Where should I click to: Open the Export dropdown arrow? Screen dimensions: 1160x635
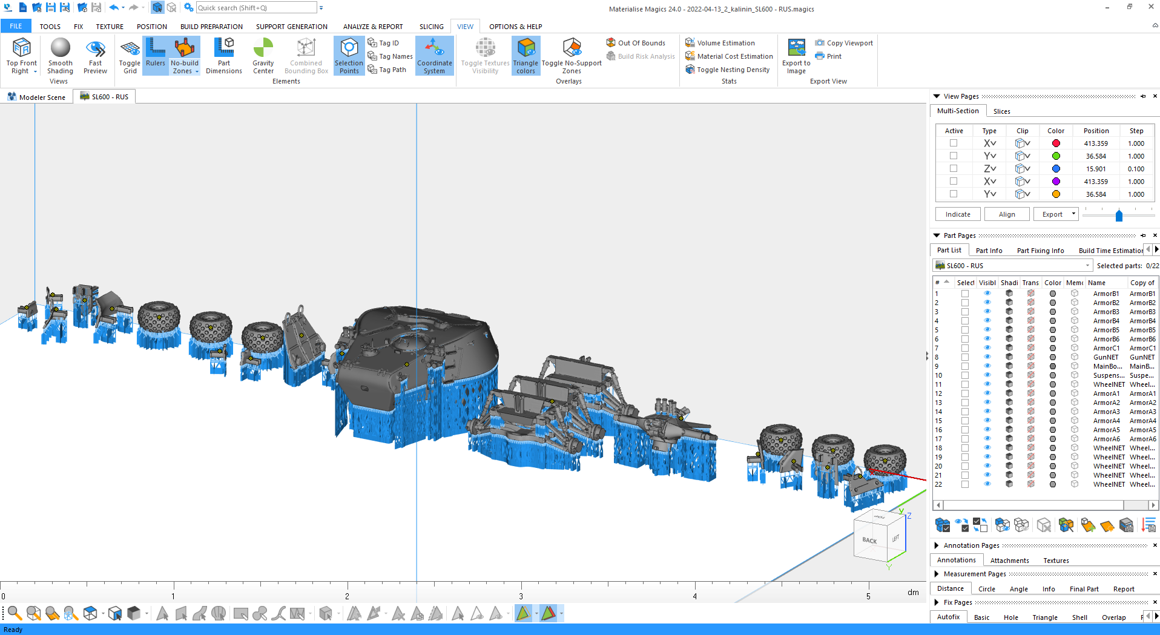coord(1073,214)
